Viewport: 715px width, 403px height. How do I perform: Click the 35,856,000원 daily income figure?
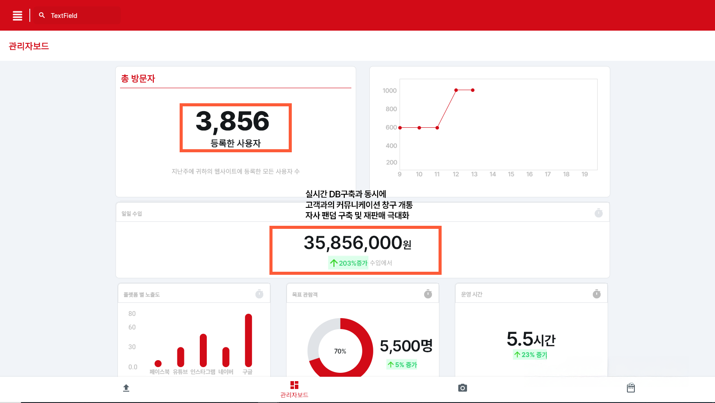(x=357, y=243)
